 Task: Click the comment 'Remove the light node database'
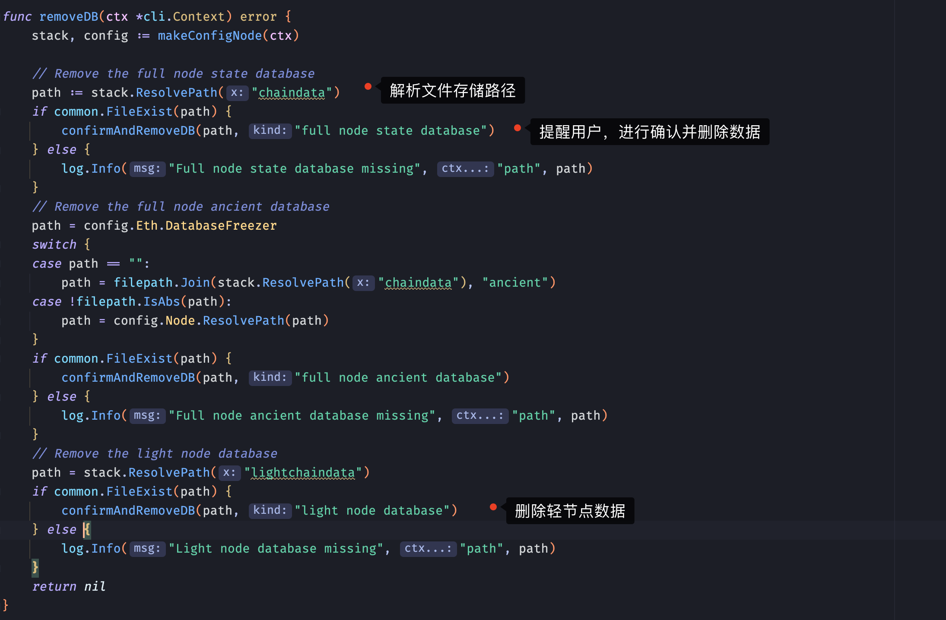[155, 454]
